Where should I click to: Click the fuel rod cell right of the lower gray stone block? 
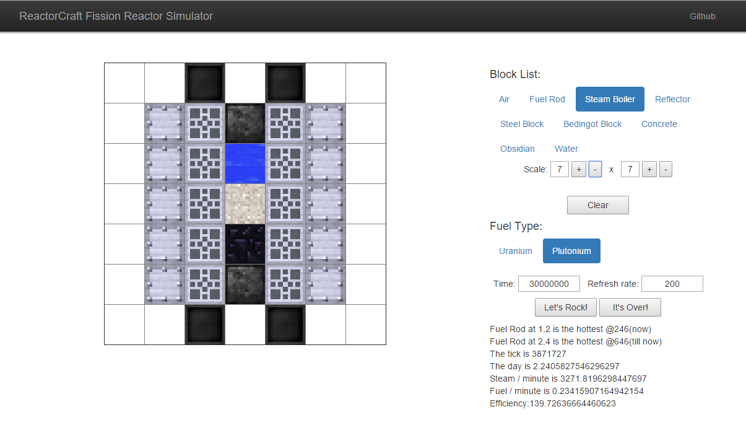coord(285,284)
